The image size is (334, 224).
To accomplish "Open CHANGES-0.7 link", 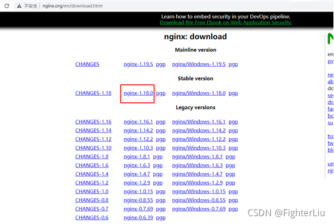I will (91, 209).
